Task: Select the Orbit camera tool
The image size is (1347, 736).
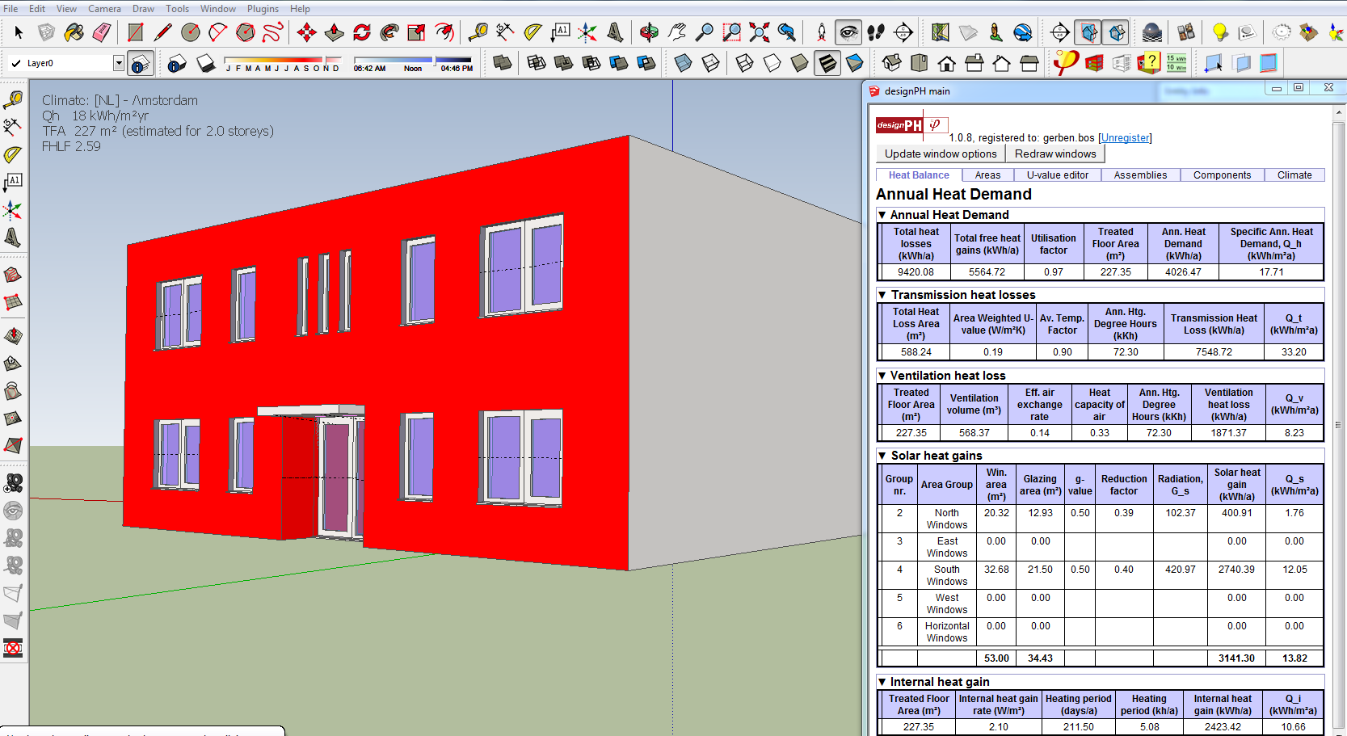Action: [648, 32]
